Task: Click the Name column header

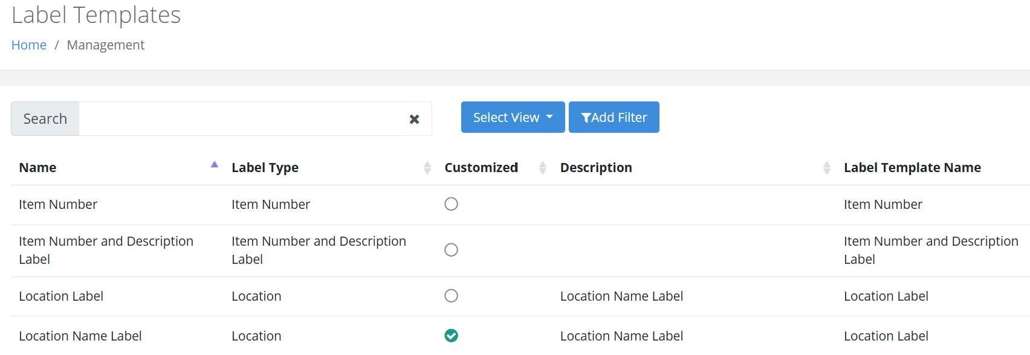Action: 37,168
